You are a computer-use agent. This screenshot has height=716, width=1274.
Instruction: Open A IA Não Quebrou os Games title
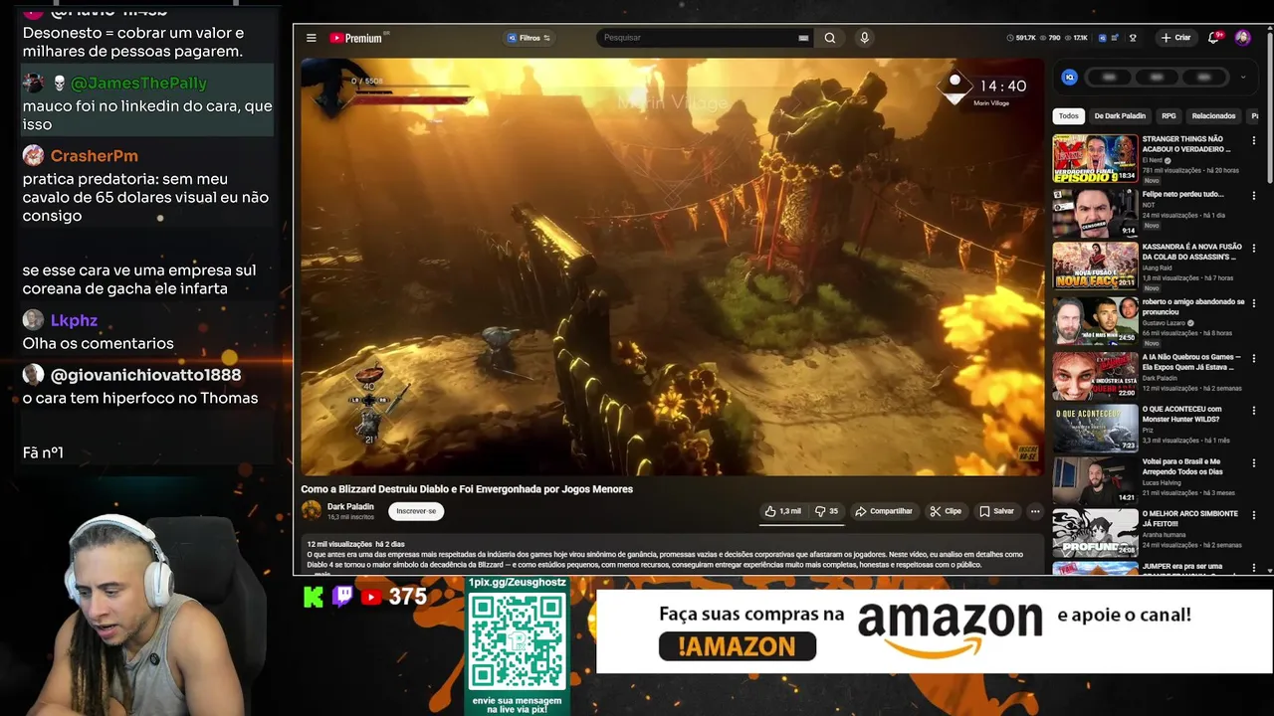click(1191, 362)
